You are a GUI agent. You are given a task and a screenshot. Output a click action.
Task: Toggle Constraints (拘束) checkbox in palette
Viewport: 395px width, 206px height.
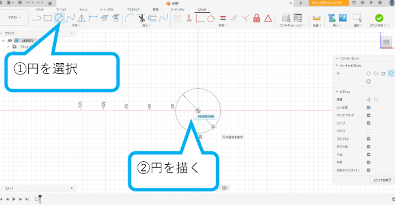pos(368,163)
